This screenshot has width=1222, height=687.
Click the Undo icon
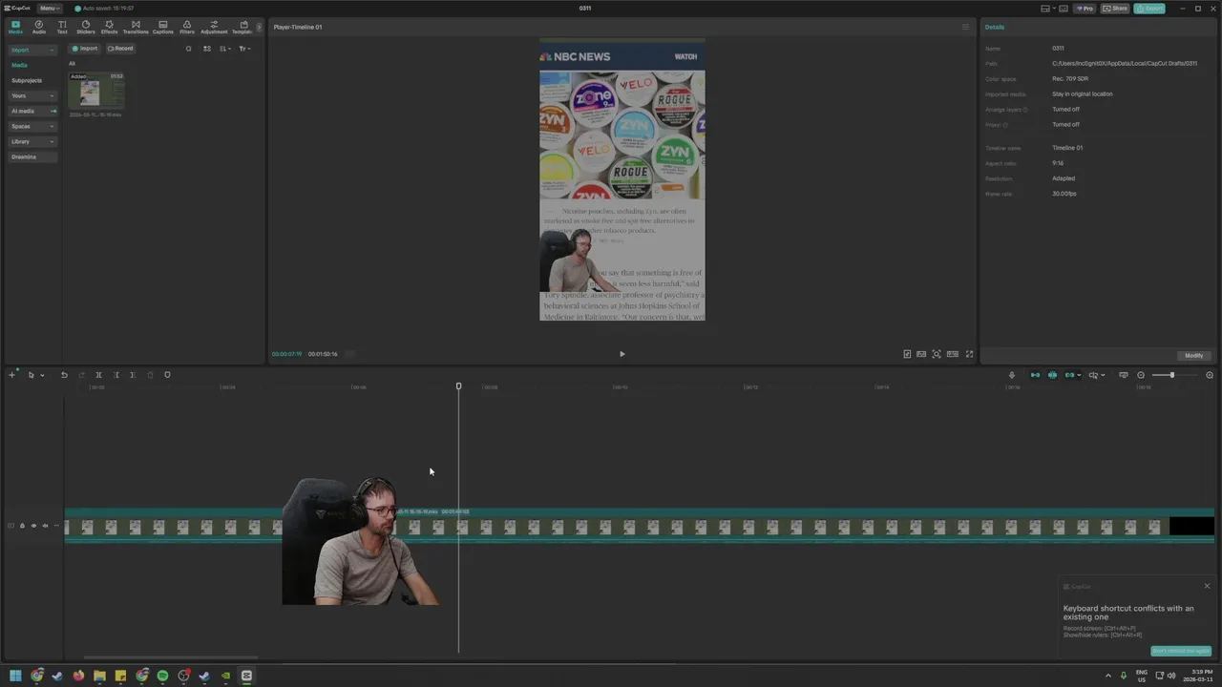pyautogui.click(x=64, y=375)
